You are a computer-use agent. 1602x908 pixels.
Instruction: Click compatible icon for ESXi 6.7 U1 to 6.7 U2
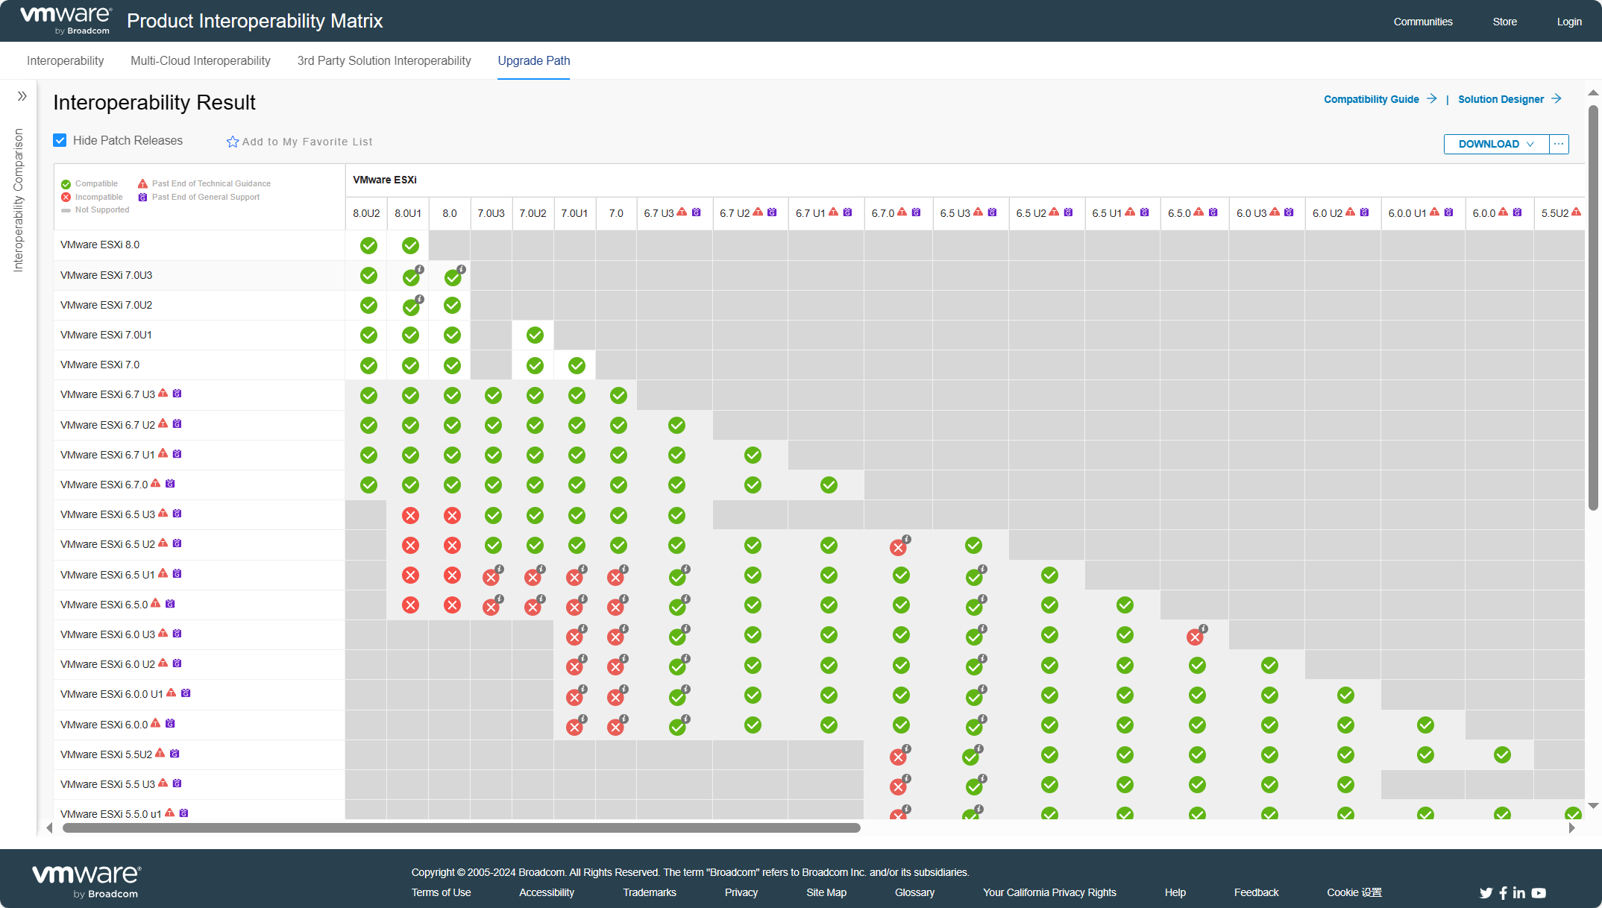(x=753, y=455)
